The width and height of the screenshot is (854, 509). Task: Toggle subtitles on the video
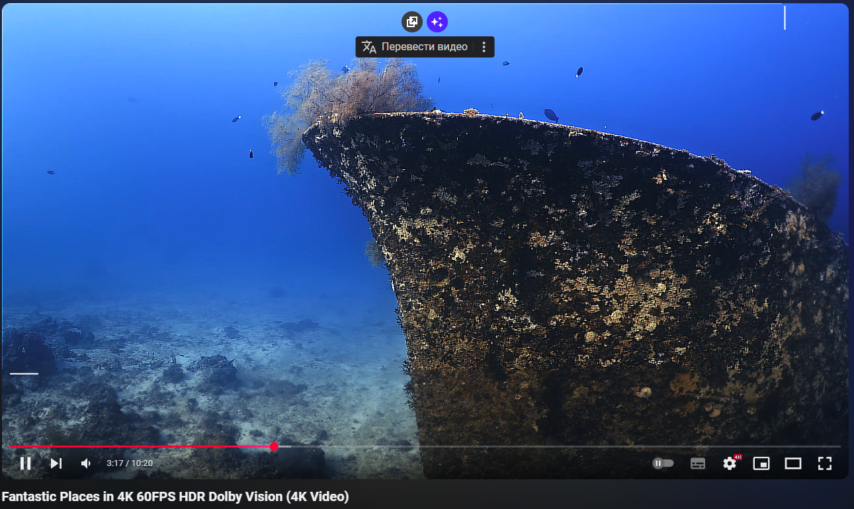coord(698,463)
